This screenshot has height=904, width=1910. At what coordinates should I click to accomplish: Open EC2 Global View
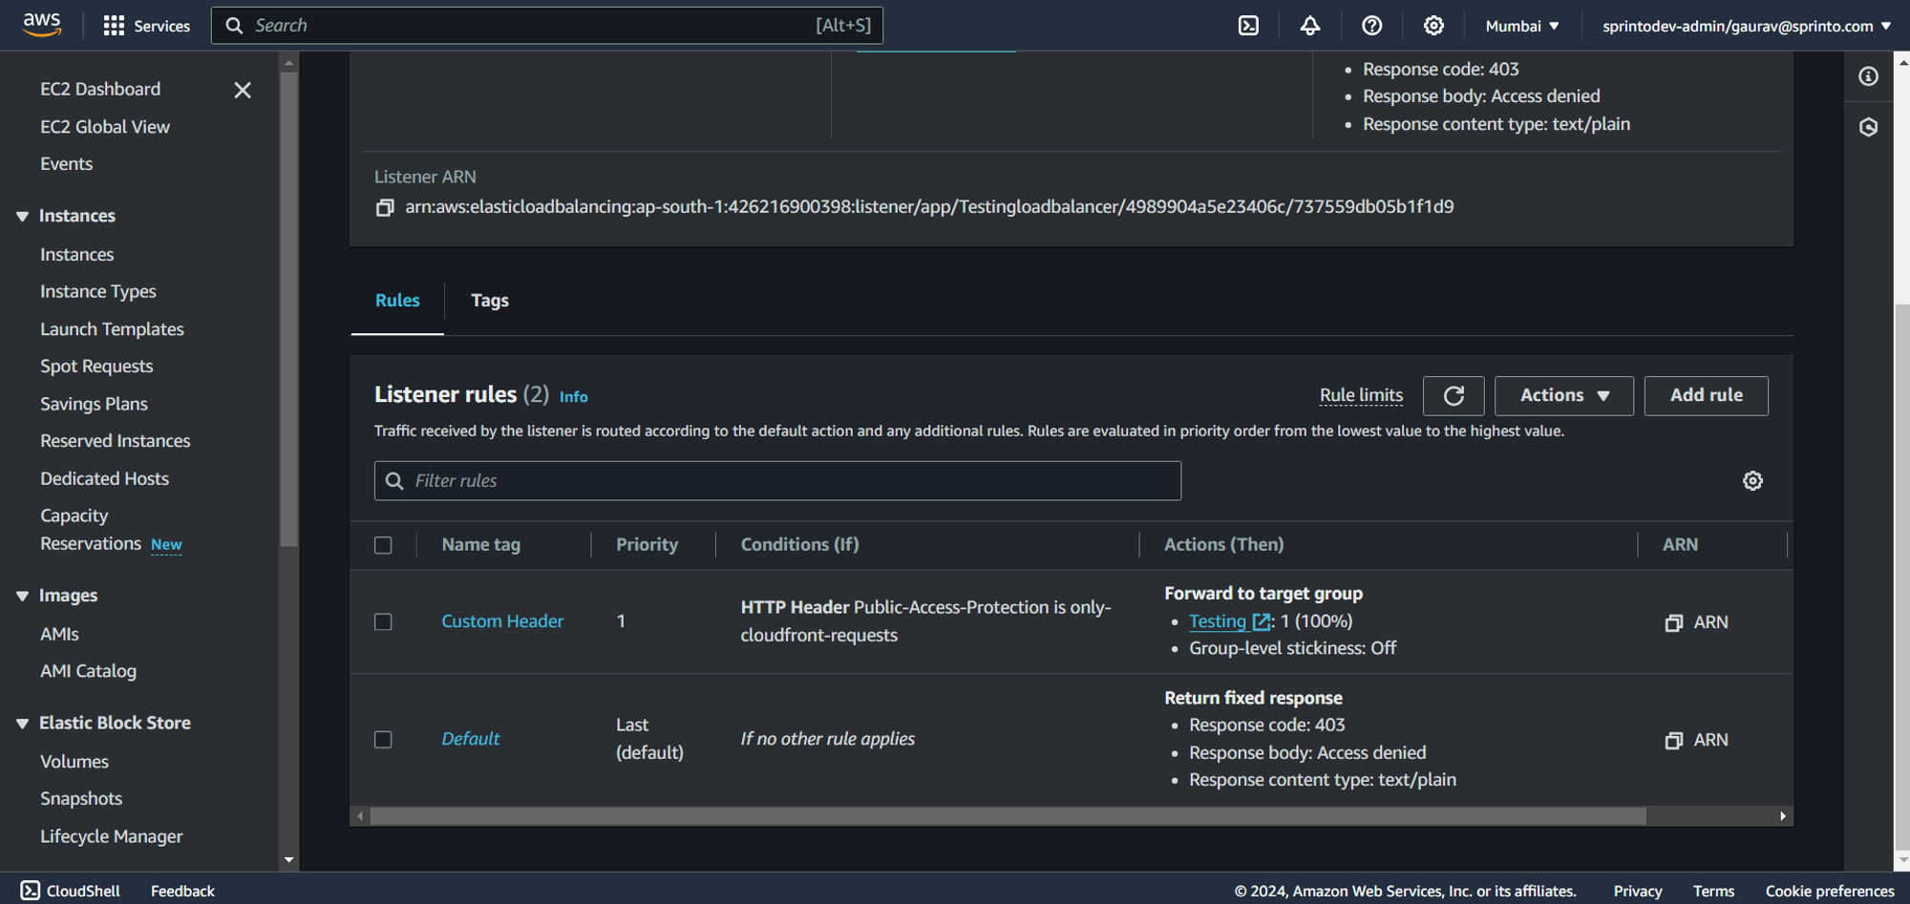tap(105, 127)
